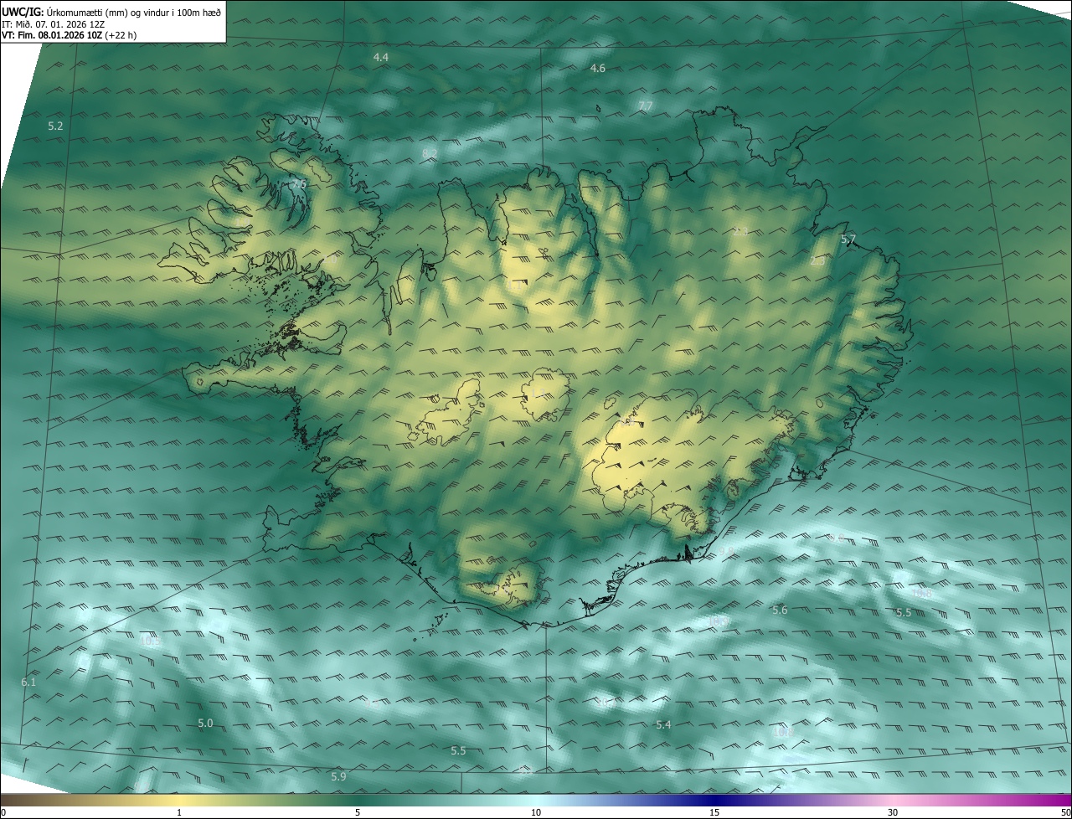
Task: Click the 5.0 value label on map
Action: pos(205,723)
